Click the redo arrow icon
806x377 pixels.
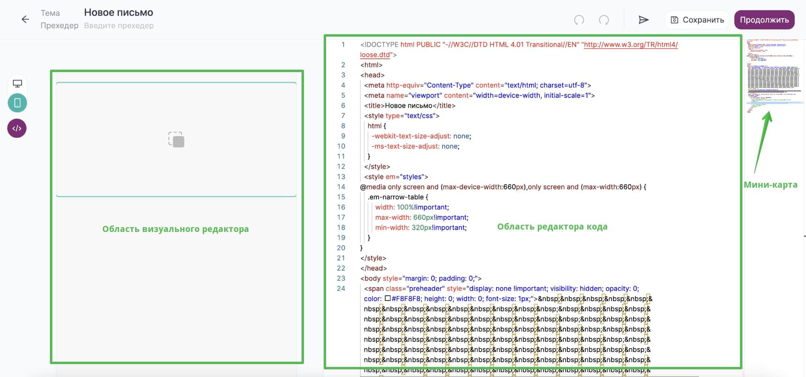604,20
